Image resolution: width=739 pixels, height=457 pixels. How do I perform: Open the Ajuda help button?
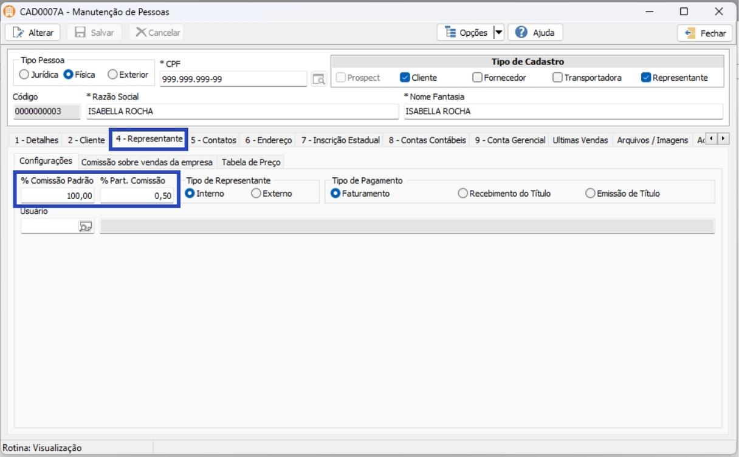click(x=535, y=33)
